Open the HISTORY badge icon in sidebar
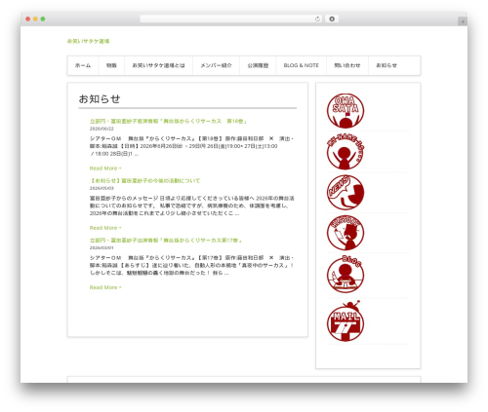This screenshot has width=488, height=412. (x=346, y=233)
